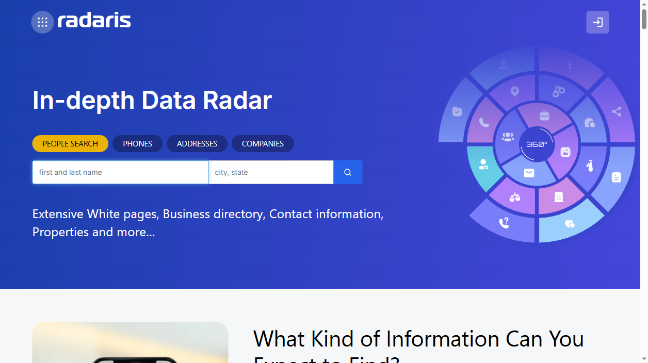This screenshot has height=363, width=648.
Task: Click the In-depth Data Radar heading
Action: (152, 100)
